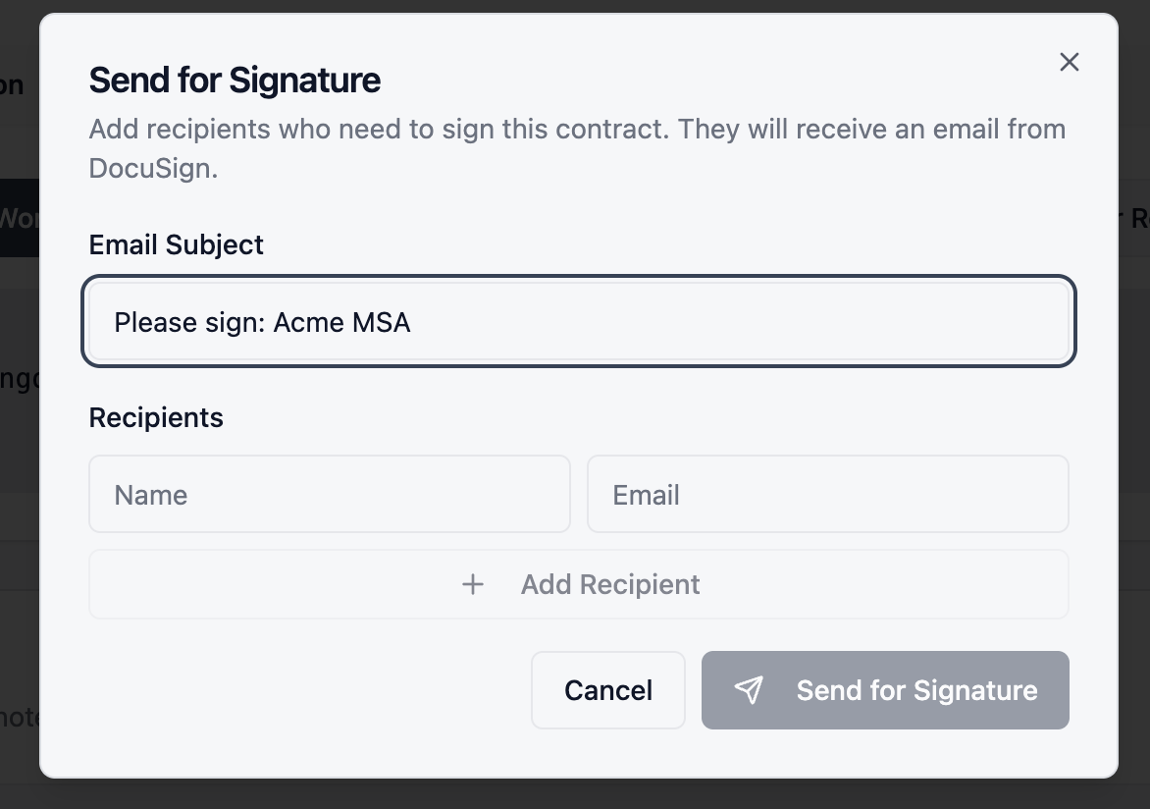The width and height of the screenshot is (1150, 809).
Task: Click the Email Subject label
Action: coord(176,244)
